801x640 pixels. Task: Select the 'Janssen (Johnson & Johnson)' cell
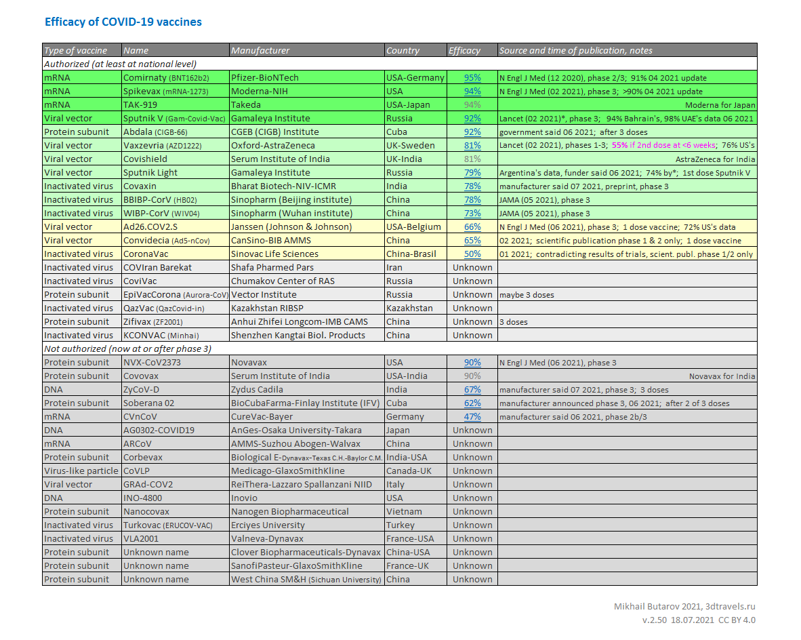pyautogui.click(x=306, y=226)
